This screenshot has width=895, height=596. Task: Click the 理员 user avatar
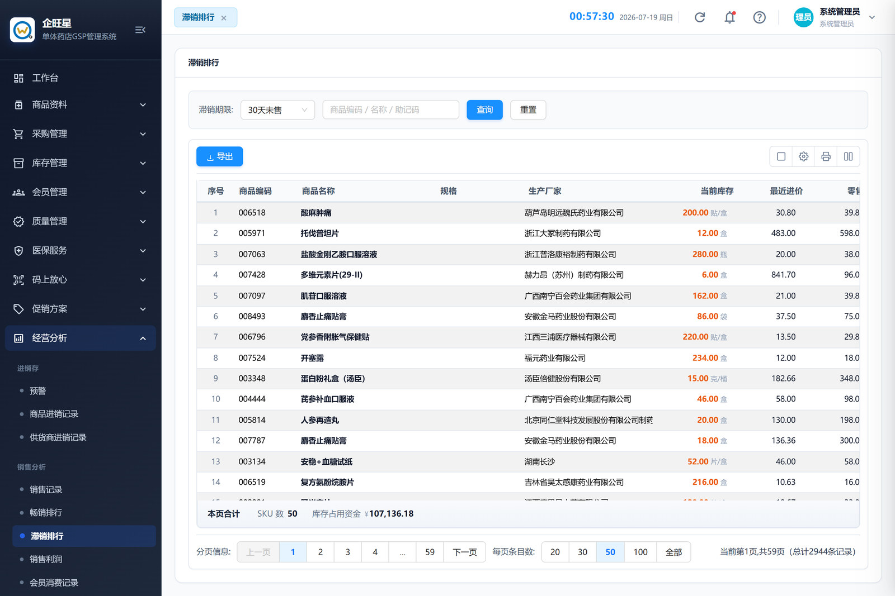(803, 17)
